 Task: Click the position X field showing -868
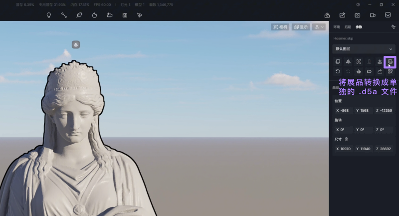pyautogui.click(x=344, y=110)
